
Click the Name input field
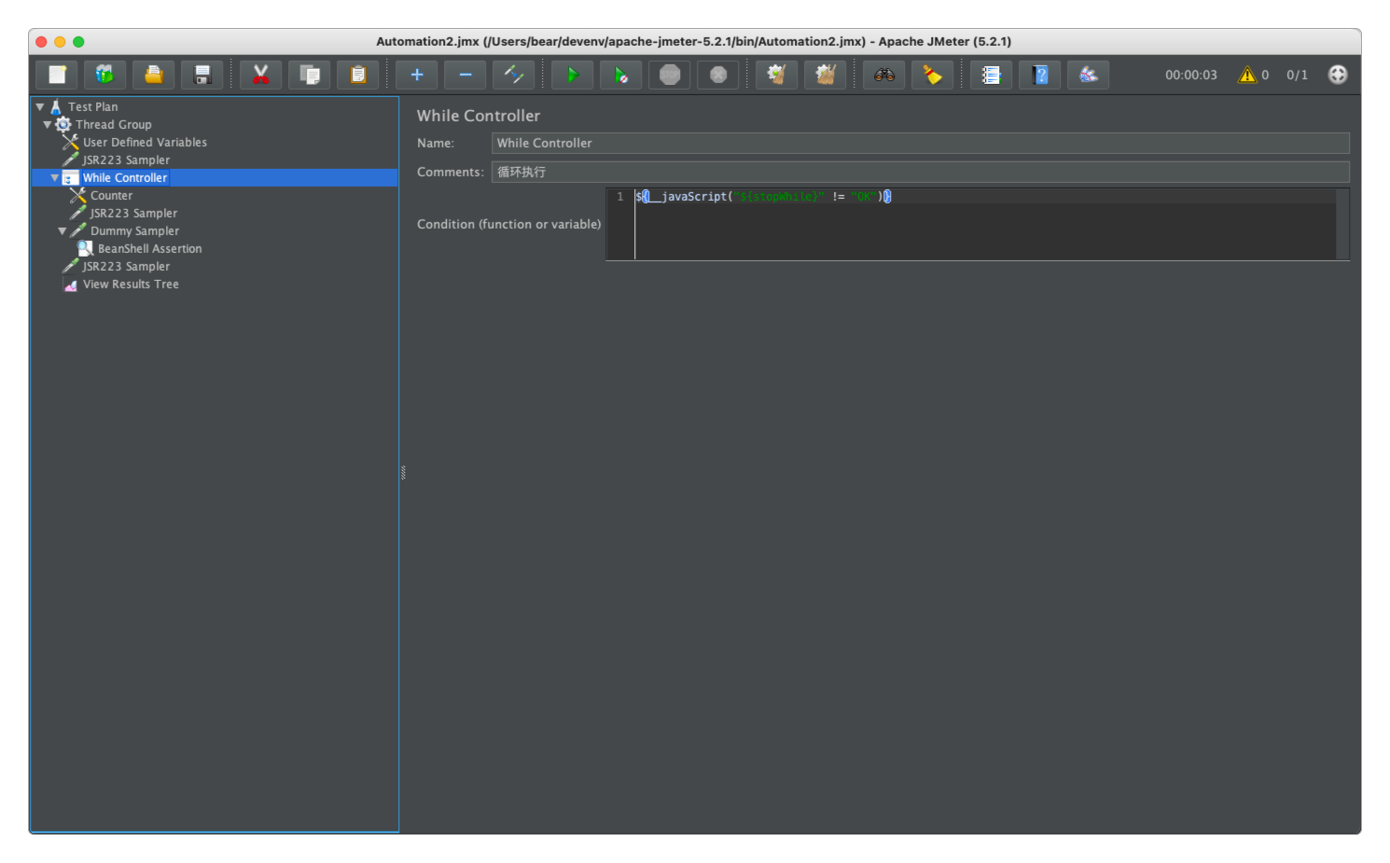[x=920, y=143]
